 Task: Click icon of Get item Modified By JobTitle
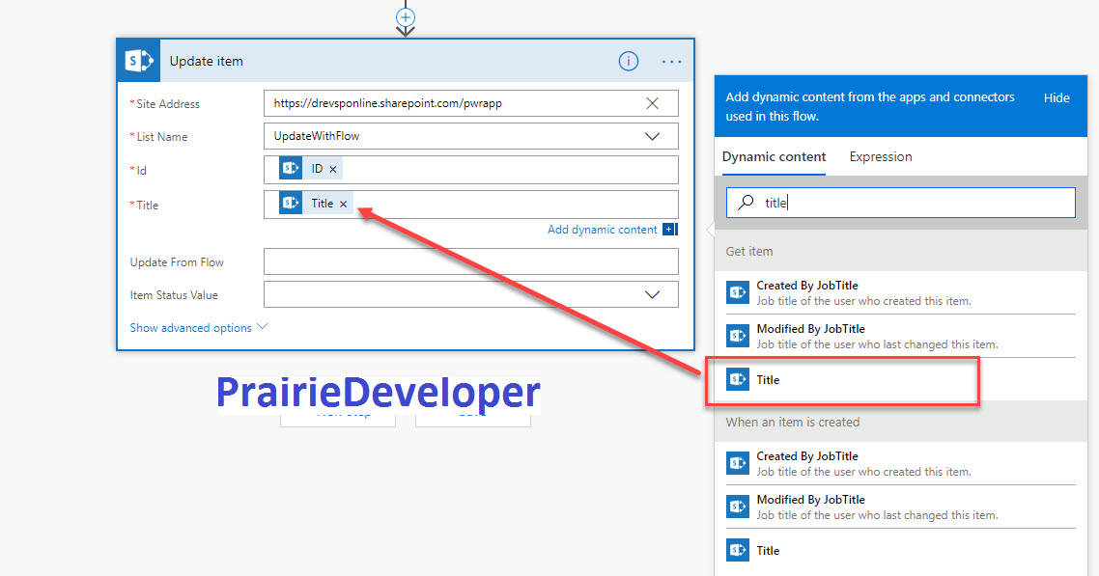(x=738, y=336)
